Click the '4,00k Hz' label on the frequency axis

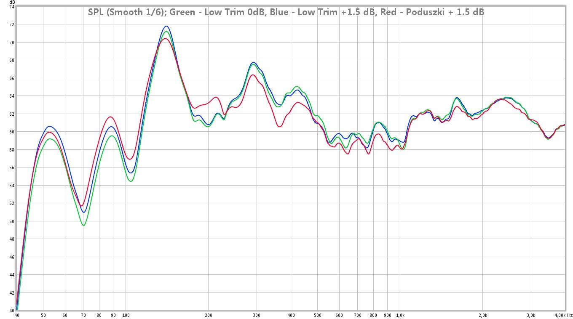tap(563, 315)
